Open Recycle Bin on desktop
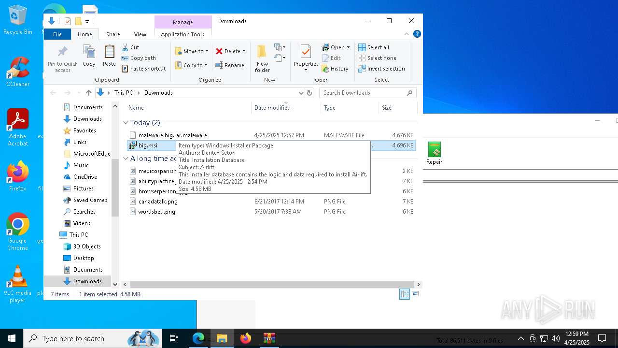 point(18,20)
